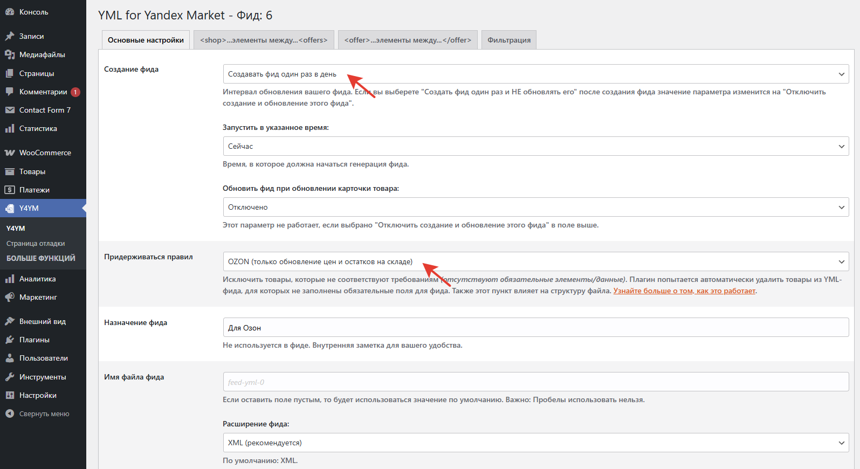This screenshot has width=860, height=469.
Task: Click the Комментарии speech bubble icon
Action: coord(10,92)
